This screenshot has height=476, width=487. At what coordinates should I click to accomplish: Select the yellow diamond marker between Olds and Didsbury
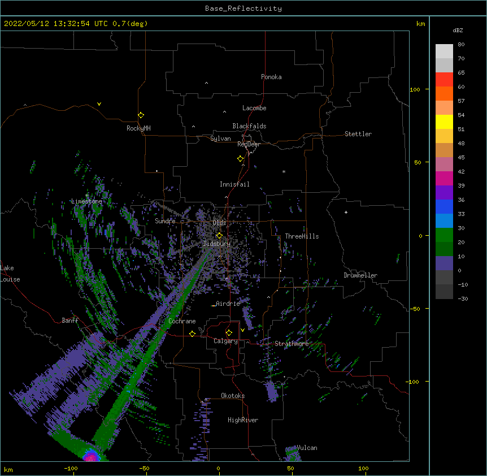tap(219, 236)
